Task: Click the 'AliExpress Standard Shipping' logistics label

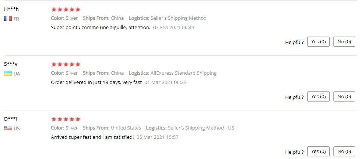Action: [x=183, y=73]
